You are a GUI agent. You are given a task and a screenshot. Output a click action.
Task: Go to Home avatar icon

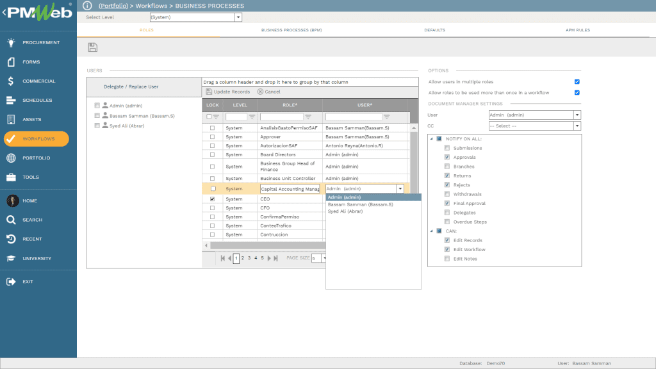13,201
